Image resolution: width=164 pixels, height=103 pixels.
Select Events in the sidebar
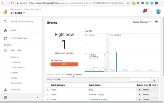coord(14,78)
